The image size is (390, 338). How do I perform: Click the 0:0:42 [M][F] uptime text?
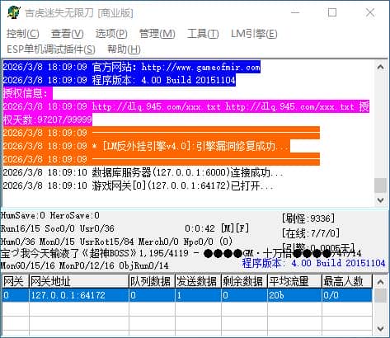pyautogui.click(x=217, y=228)
